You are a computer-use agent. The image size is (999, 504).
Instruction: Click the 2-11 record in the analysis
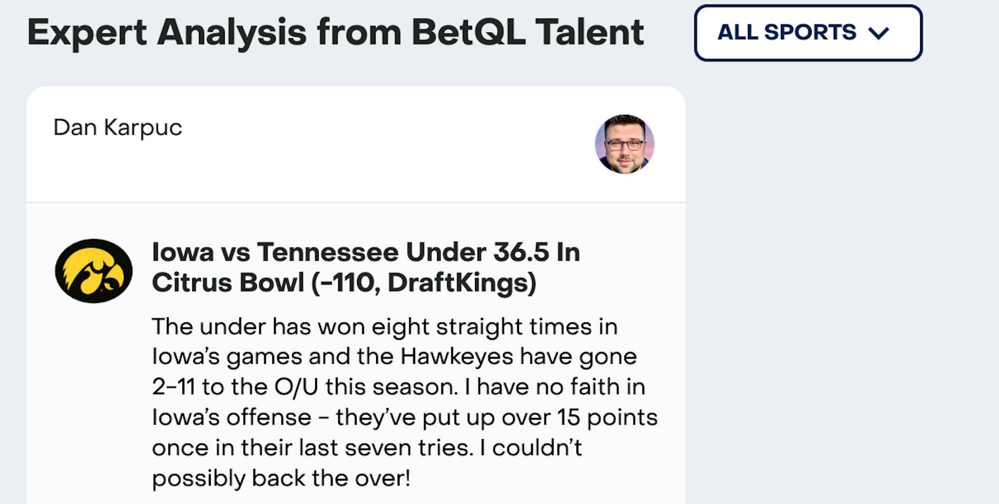point(173,387)
